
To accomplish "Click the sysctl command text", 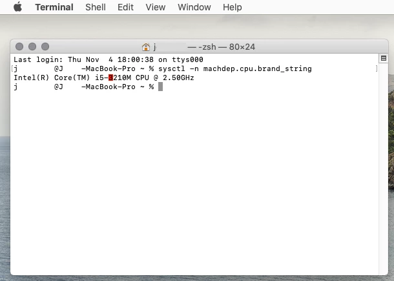I will 172,68.
